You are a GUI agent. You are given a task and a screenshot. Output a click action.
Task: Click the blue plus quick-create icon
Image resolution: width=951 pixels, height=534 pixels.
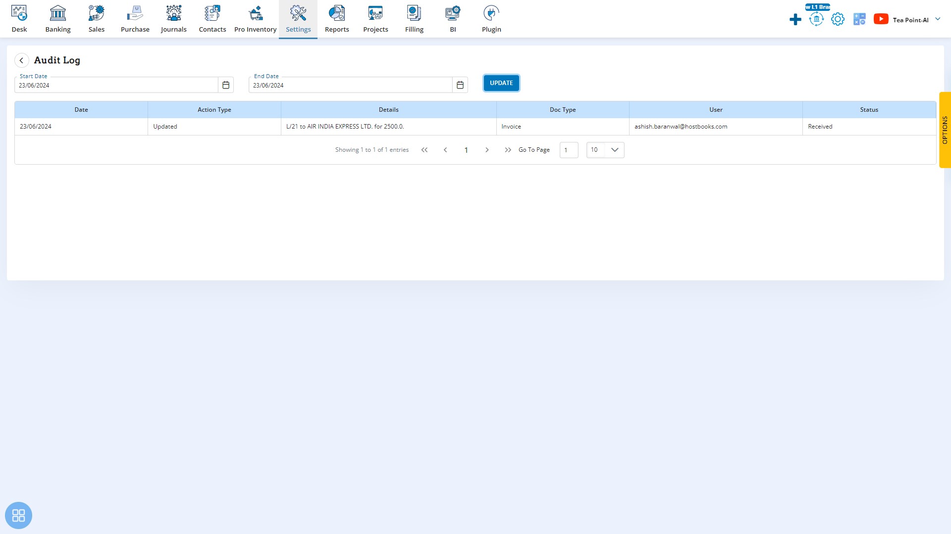795,20
